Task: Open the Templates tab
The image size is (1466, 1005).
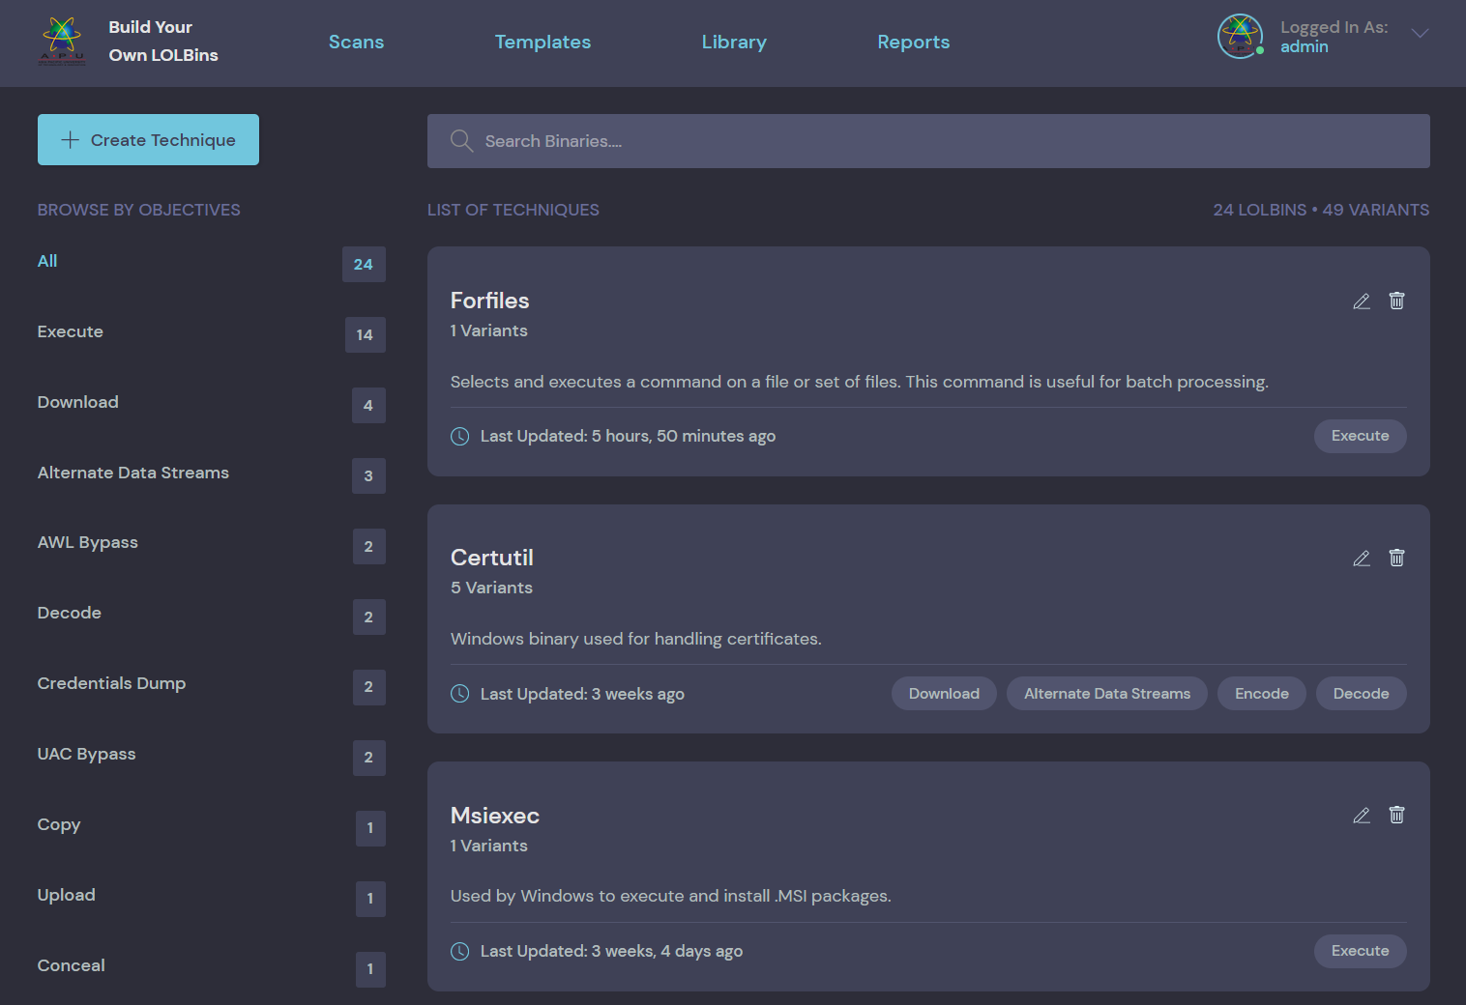Action: (x=542, y=42)
